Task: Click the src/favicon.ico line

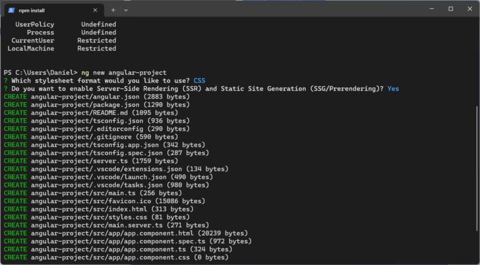Action: [x=104, y=201]
